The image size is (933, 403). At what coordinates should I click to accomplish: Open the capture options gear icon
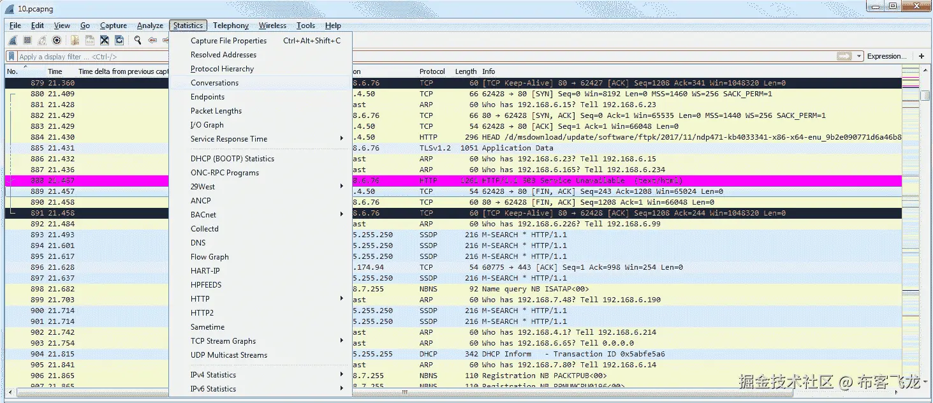point(57,41)
